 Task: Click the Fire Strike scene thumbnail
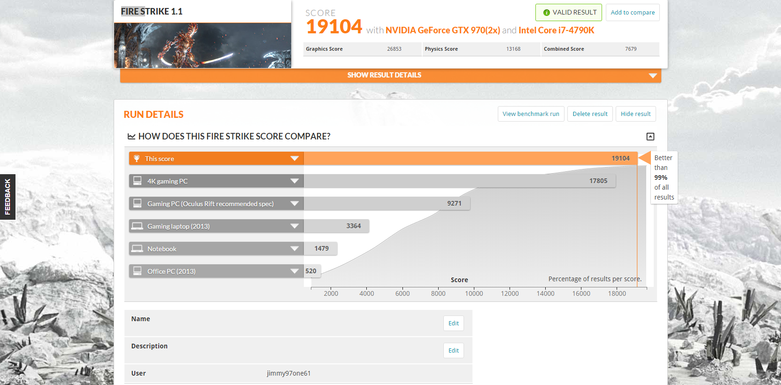coord(202,46)
